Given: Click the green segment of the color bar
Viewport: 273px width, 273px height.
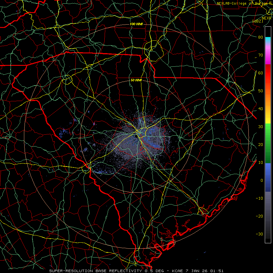Looking at the screenshot, I should pyautogui.click(x=268, y=143).
